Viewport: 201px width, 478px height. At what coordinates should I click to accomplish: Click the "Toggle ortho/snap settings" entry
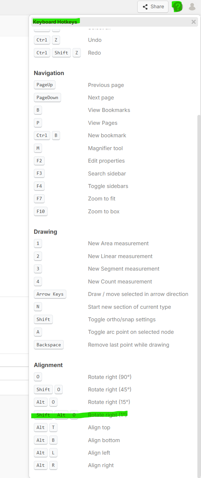(122, 319)
